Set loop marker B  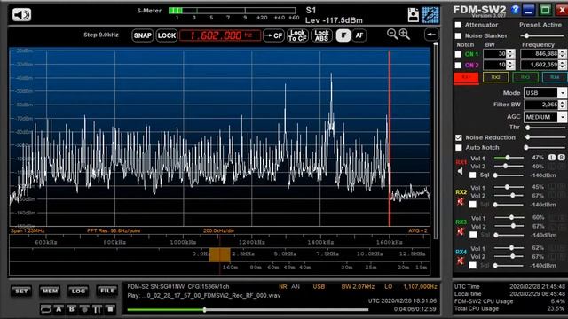click(72, 309)
